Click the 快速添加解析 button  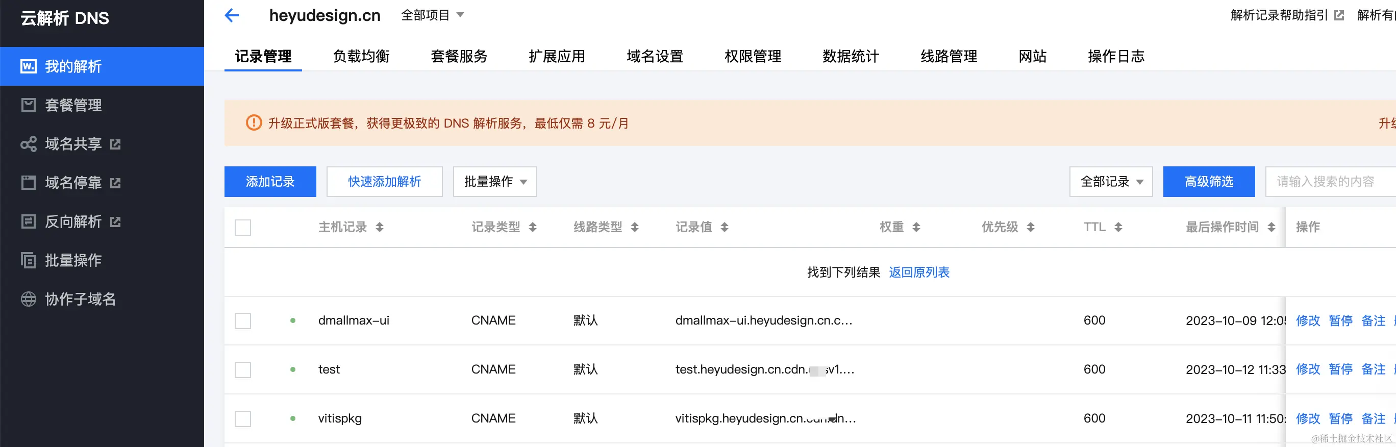385,182
